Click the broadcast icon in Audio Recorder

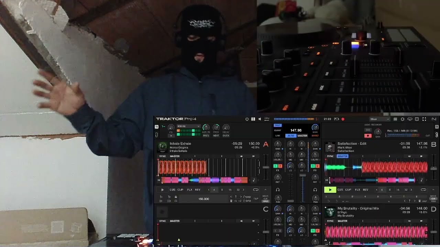point(368,130)
